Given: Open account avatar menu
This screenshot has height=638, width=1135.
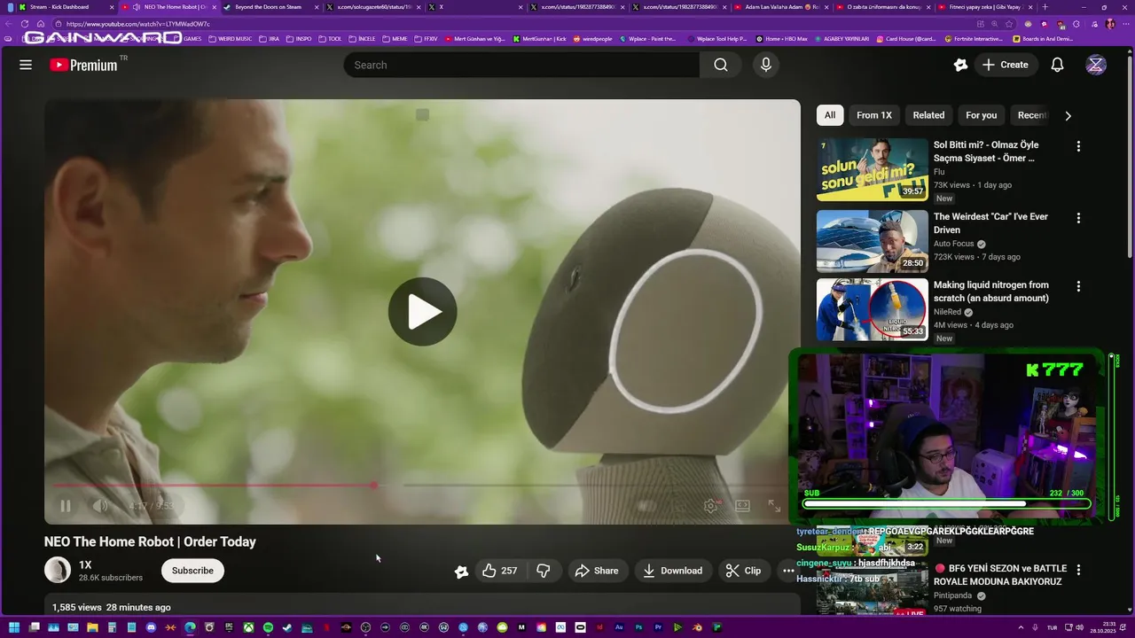Looking at the screenshot, I should click(x=1096, y=65).
